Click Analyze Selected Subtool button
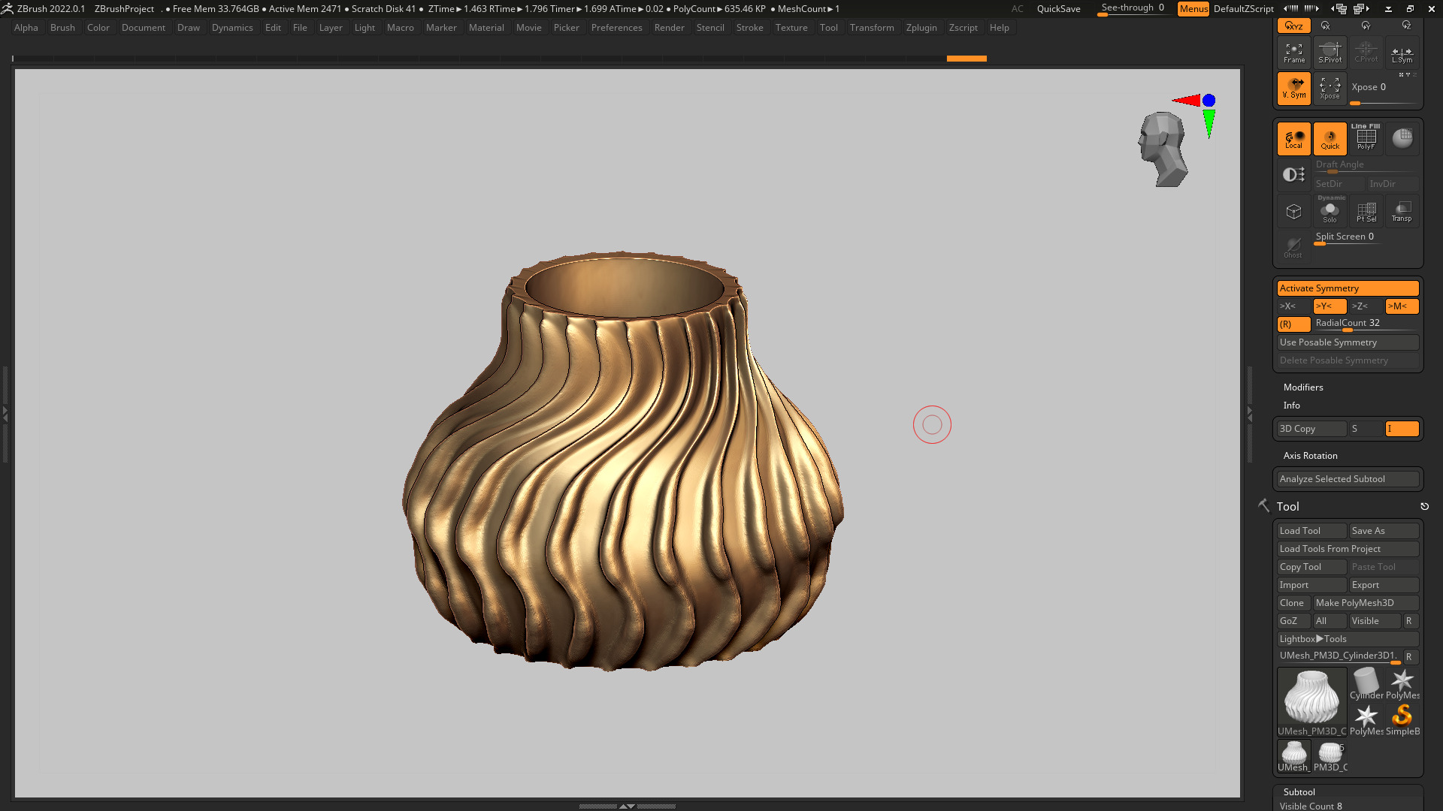Image resolution: width=1443 pixels, height=811 pixels. [x=1348, y=479]
